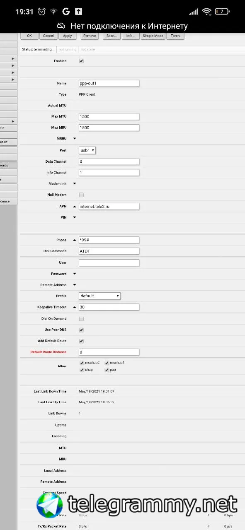Tap the no-connection cloud icon

pos(61,26)
